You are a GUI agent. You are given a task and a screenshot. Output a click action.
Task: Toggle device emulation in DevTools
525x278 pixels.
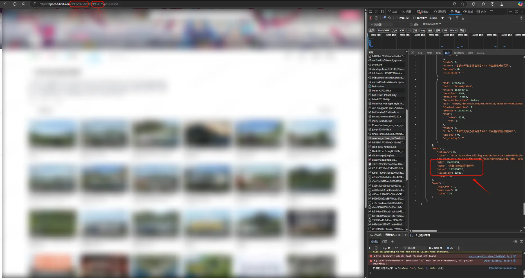pos(376,12)
